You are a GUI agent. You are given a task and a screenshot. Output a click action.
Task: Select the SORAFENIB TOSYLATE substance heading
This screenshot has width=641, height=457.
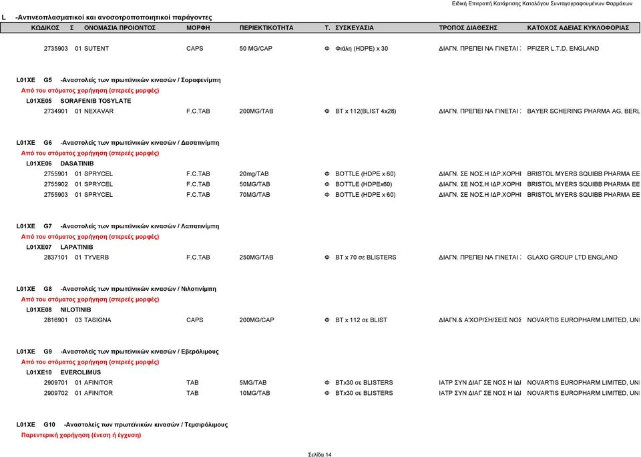(95, 101)
